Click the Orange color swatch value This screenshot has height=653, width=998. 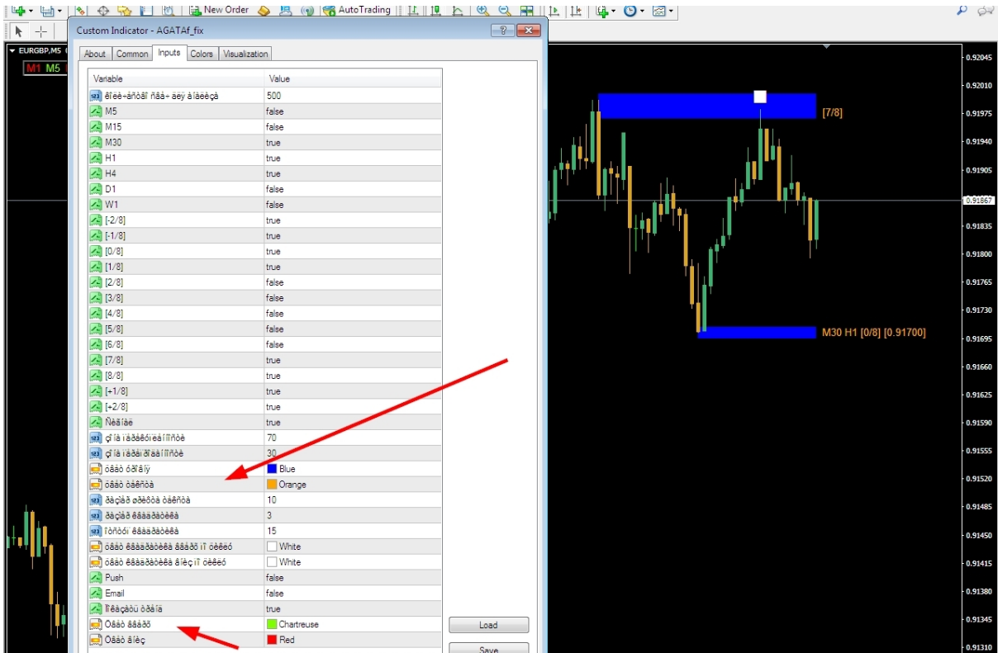[292, 485]
